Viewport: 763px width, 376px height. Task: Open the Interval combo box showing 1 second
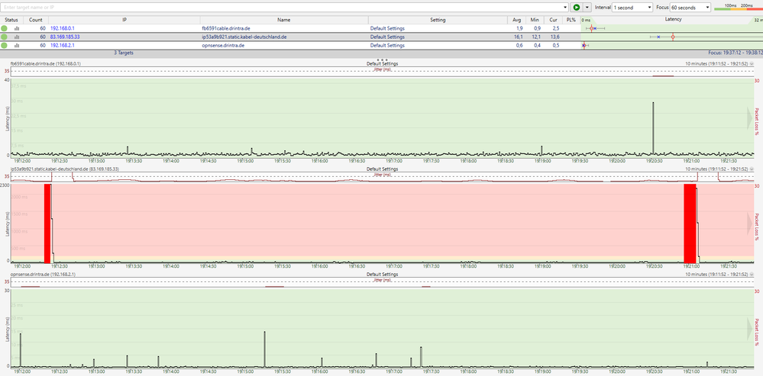(632, 8)
